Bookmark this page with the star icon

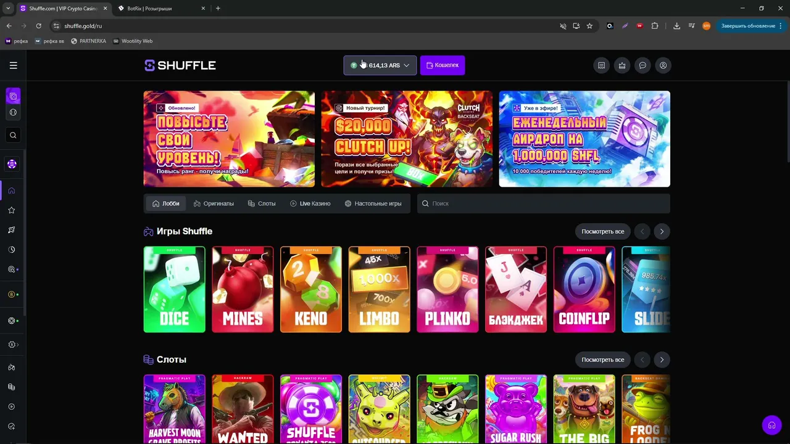589,26
